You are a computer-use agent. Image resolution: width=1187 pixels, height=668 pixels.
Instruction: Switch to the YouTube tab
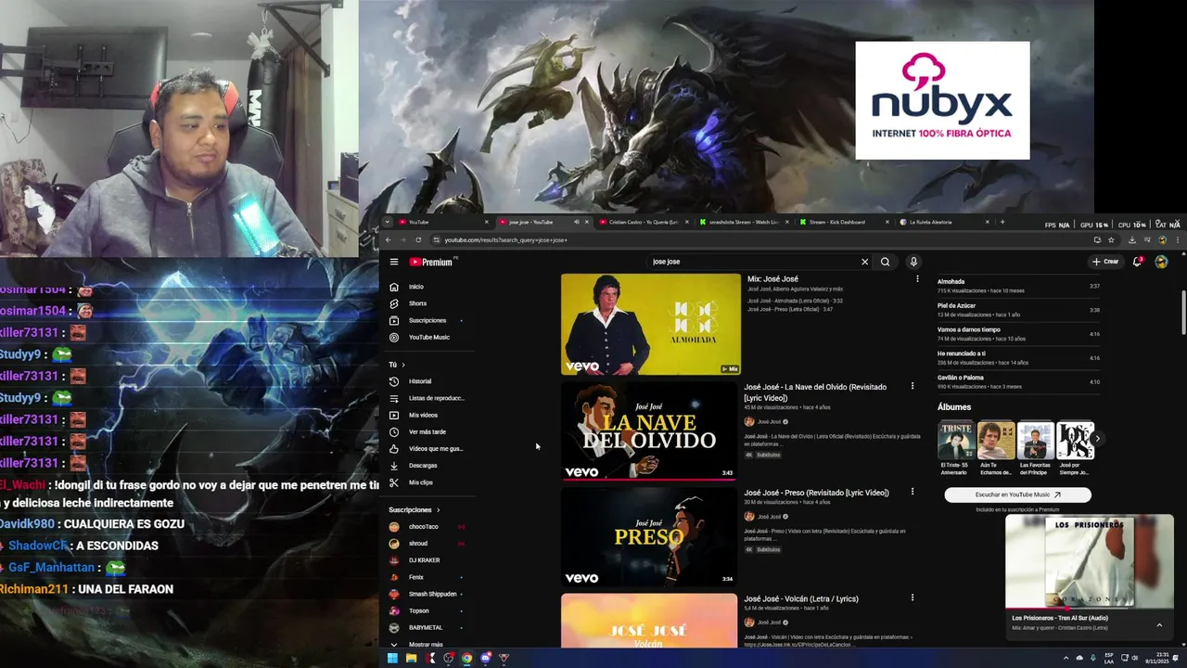tap(441, 222)
